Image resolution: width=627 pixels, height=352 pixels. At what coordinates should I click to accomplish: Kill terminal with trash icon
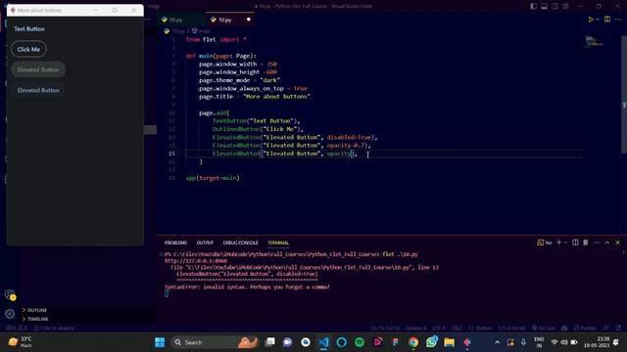[586, 242]
